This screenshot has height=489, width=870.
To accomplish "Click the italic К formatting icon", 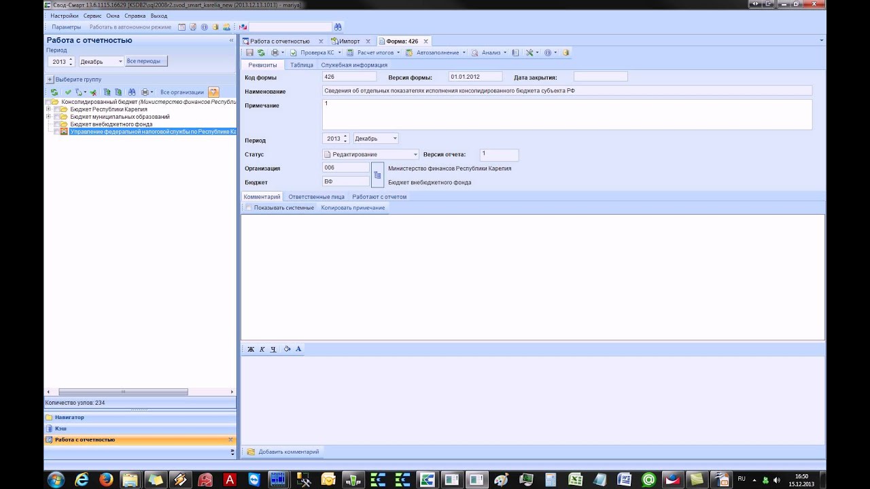I will click(x=262, y=349).
